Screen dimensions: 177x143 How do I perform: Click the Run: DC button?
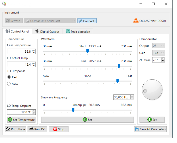pos(37,129)
